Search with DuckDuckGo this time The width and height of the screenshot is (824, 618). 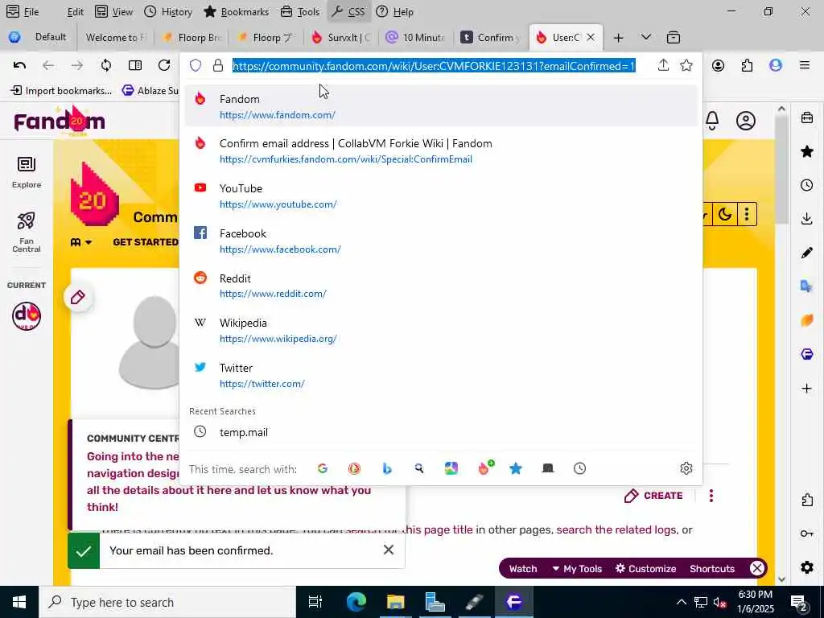click(x=354, y=469)
